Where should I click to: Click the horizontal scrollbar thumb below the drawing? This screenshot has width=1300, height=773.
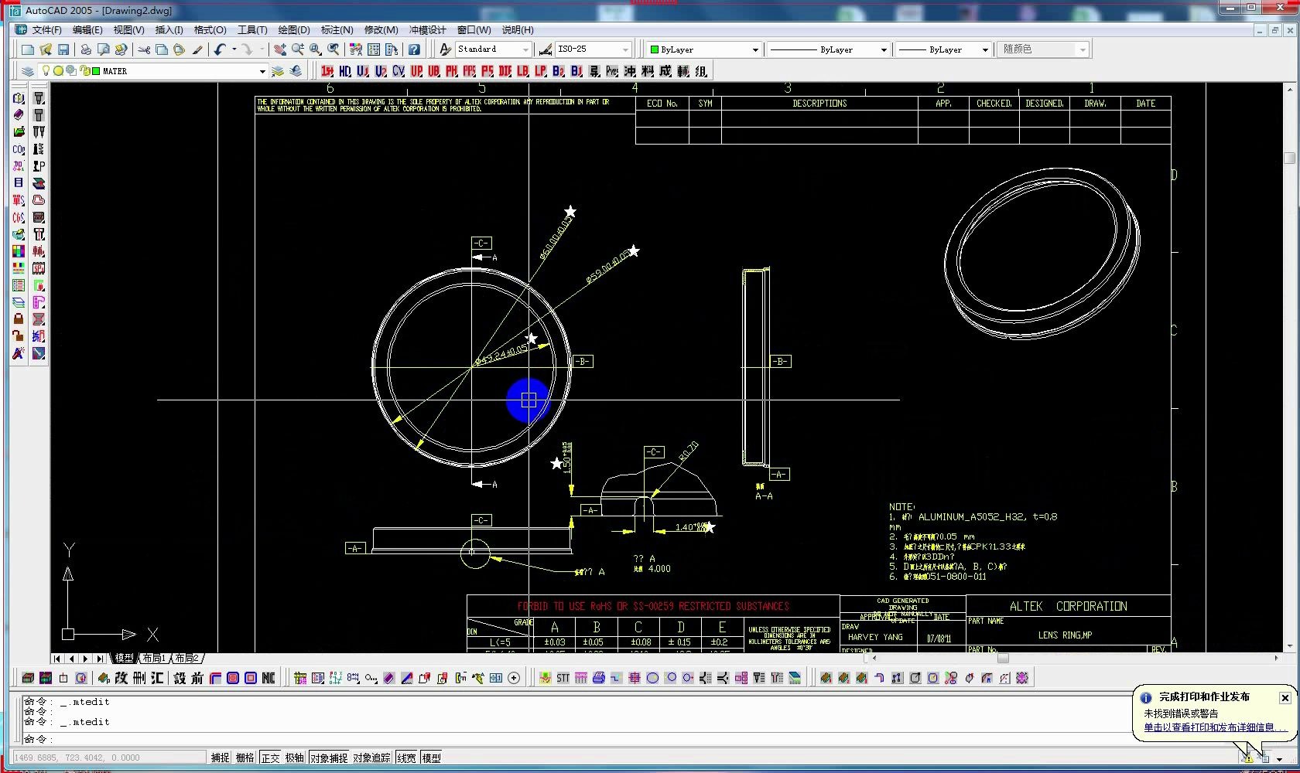pyautogui.click(x=1003, y=659)
